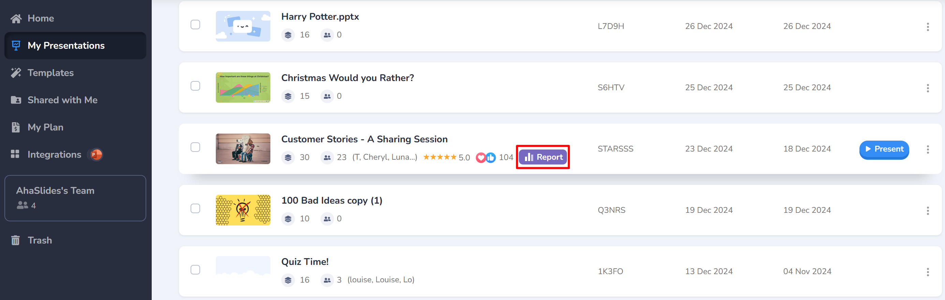Tick the Christmas Would you Rather? checkbox

[195, 86]
